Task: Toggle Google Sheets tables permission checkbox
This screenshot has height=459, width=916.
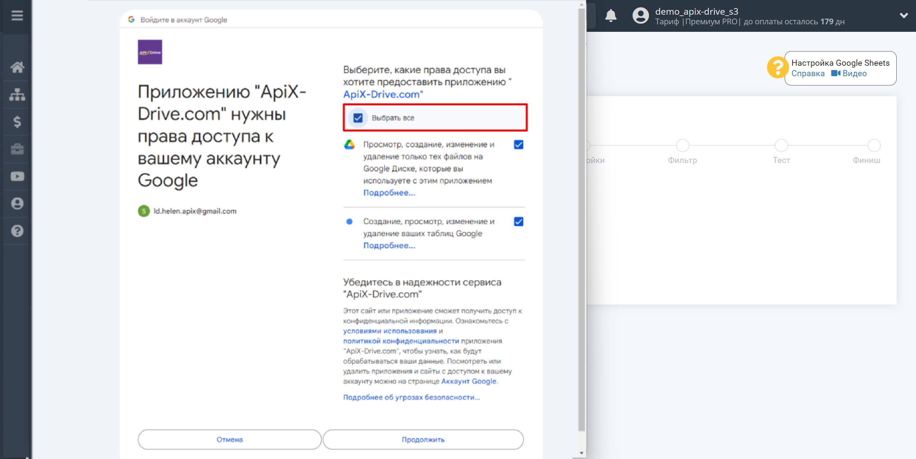Action: tap(518, 222)
